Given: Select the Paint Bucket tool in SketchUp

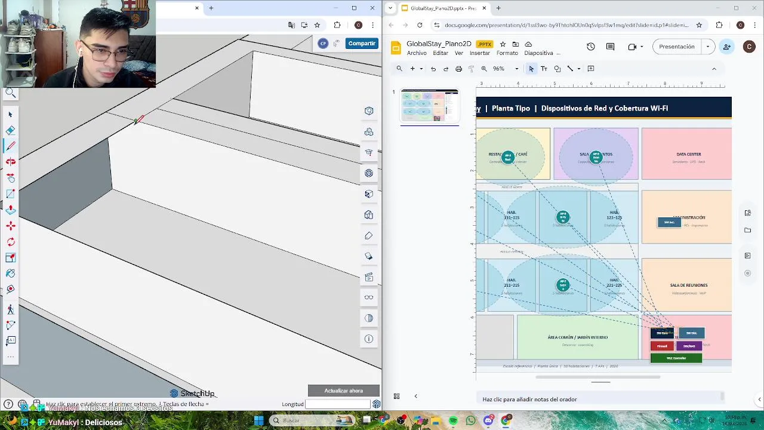Looking at the screenshot, I should pos(10,274).
